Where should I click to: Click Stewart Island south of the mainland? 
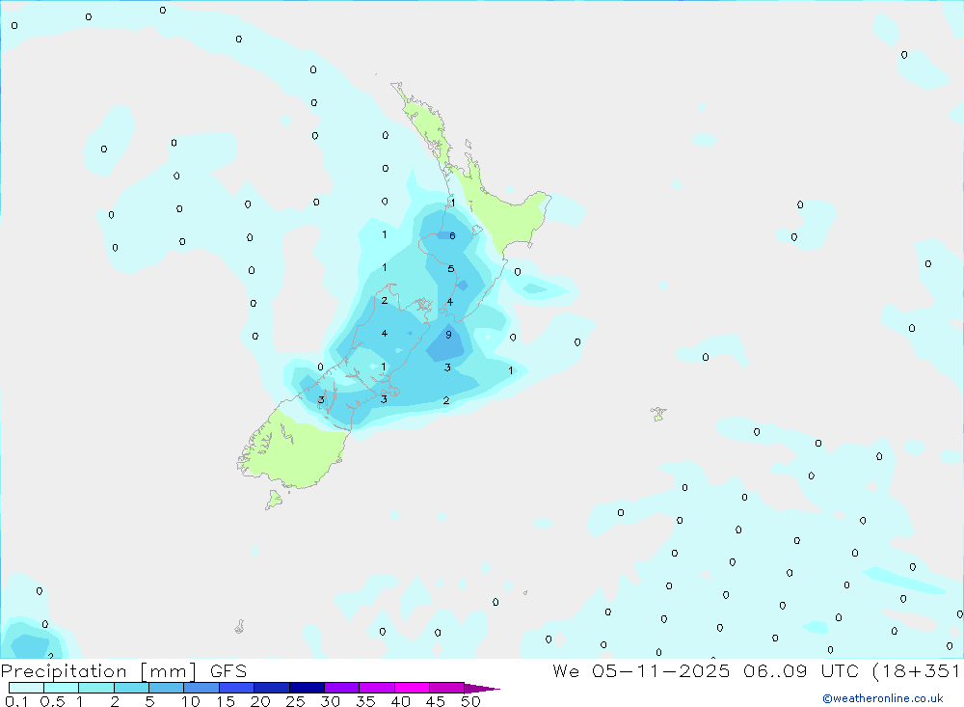(x=274, y=500)
